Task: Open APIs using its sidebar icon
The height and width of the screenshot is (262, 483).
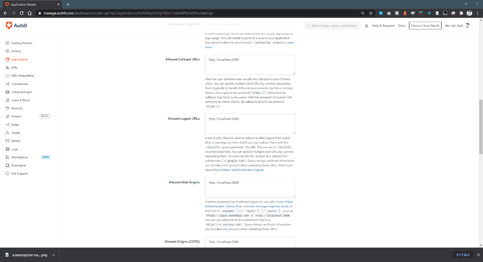Action: point(8,67)
